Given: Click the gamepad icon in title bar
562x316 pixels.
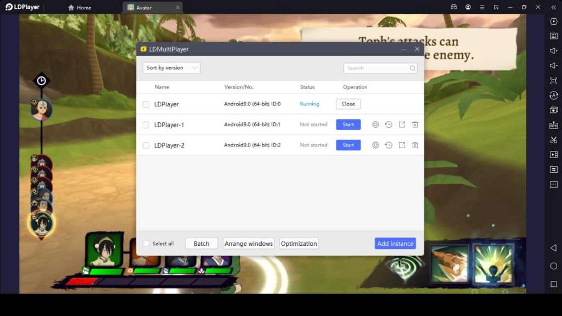Looking at the screenshot, I should pyautogui.click(x=454, y=7).
